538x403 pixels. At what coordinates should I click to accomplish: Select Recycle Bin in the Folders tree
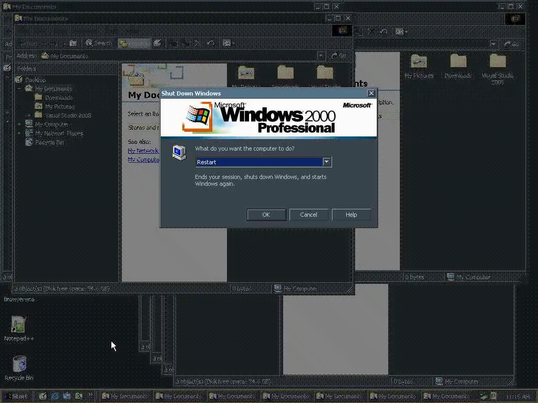coord(49,142)
